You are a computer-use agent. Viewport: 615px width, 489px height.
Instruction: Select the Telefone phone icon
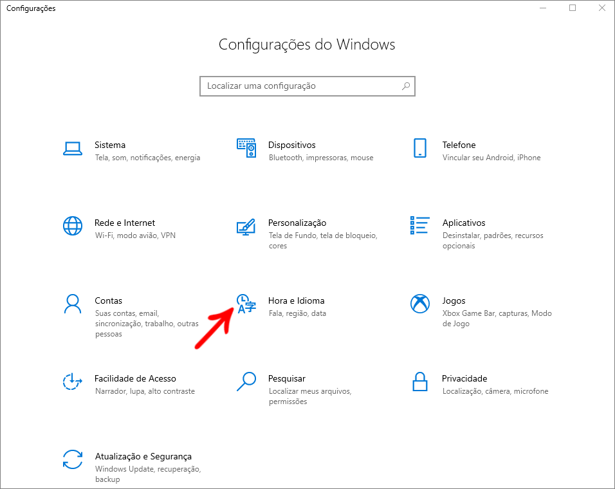(x=420, y=148)
